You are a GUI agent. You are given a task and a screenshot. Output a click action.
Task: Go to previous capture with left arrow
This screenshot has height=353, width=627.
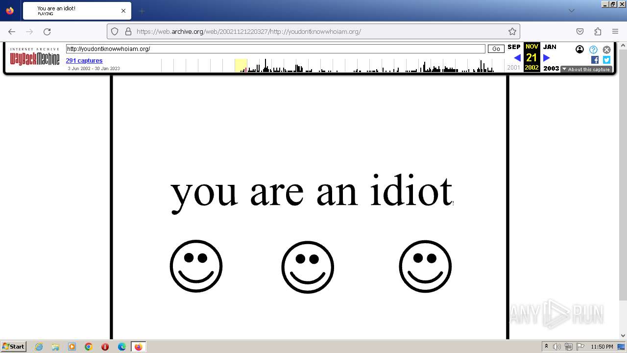(x=517, y=58)
